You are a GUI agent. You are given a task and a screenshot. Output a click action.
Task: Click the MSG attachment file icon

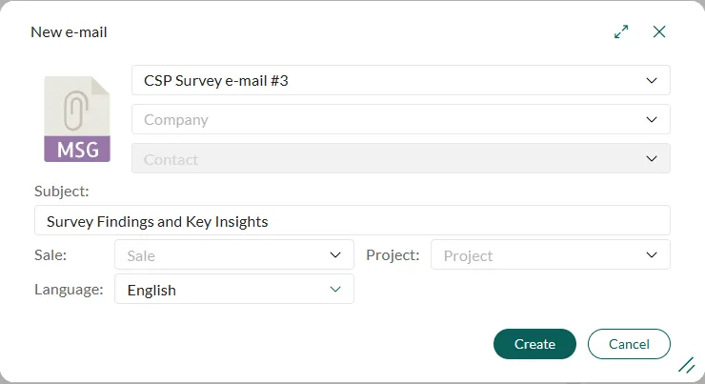(77, 119)
